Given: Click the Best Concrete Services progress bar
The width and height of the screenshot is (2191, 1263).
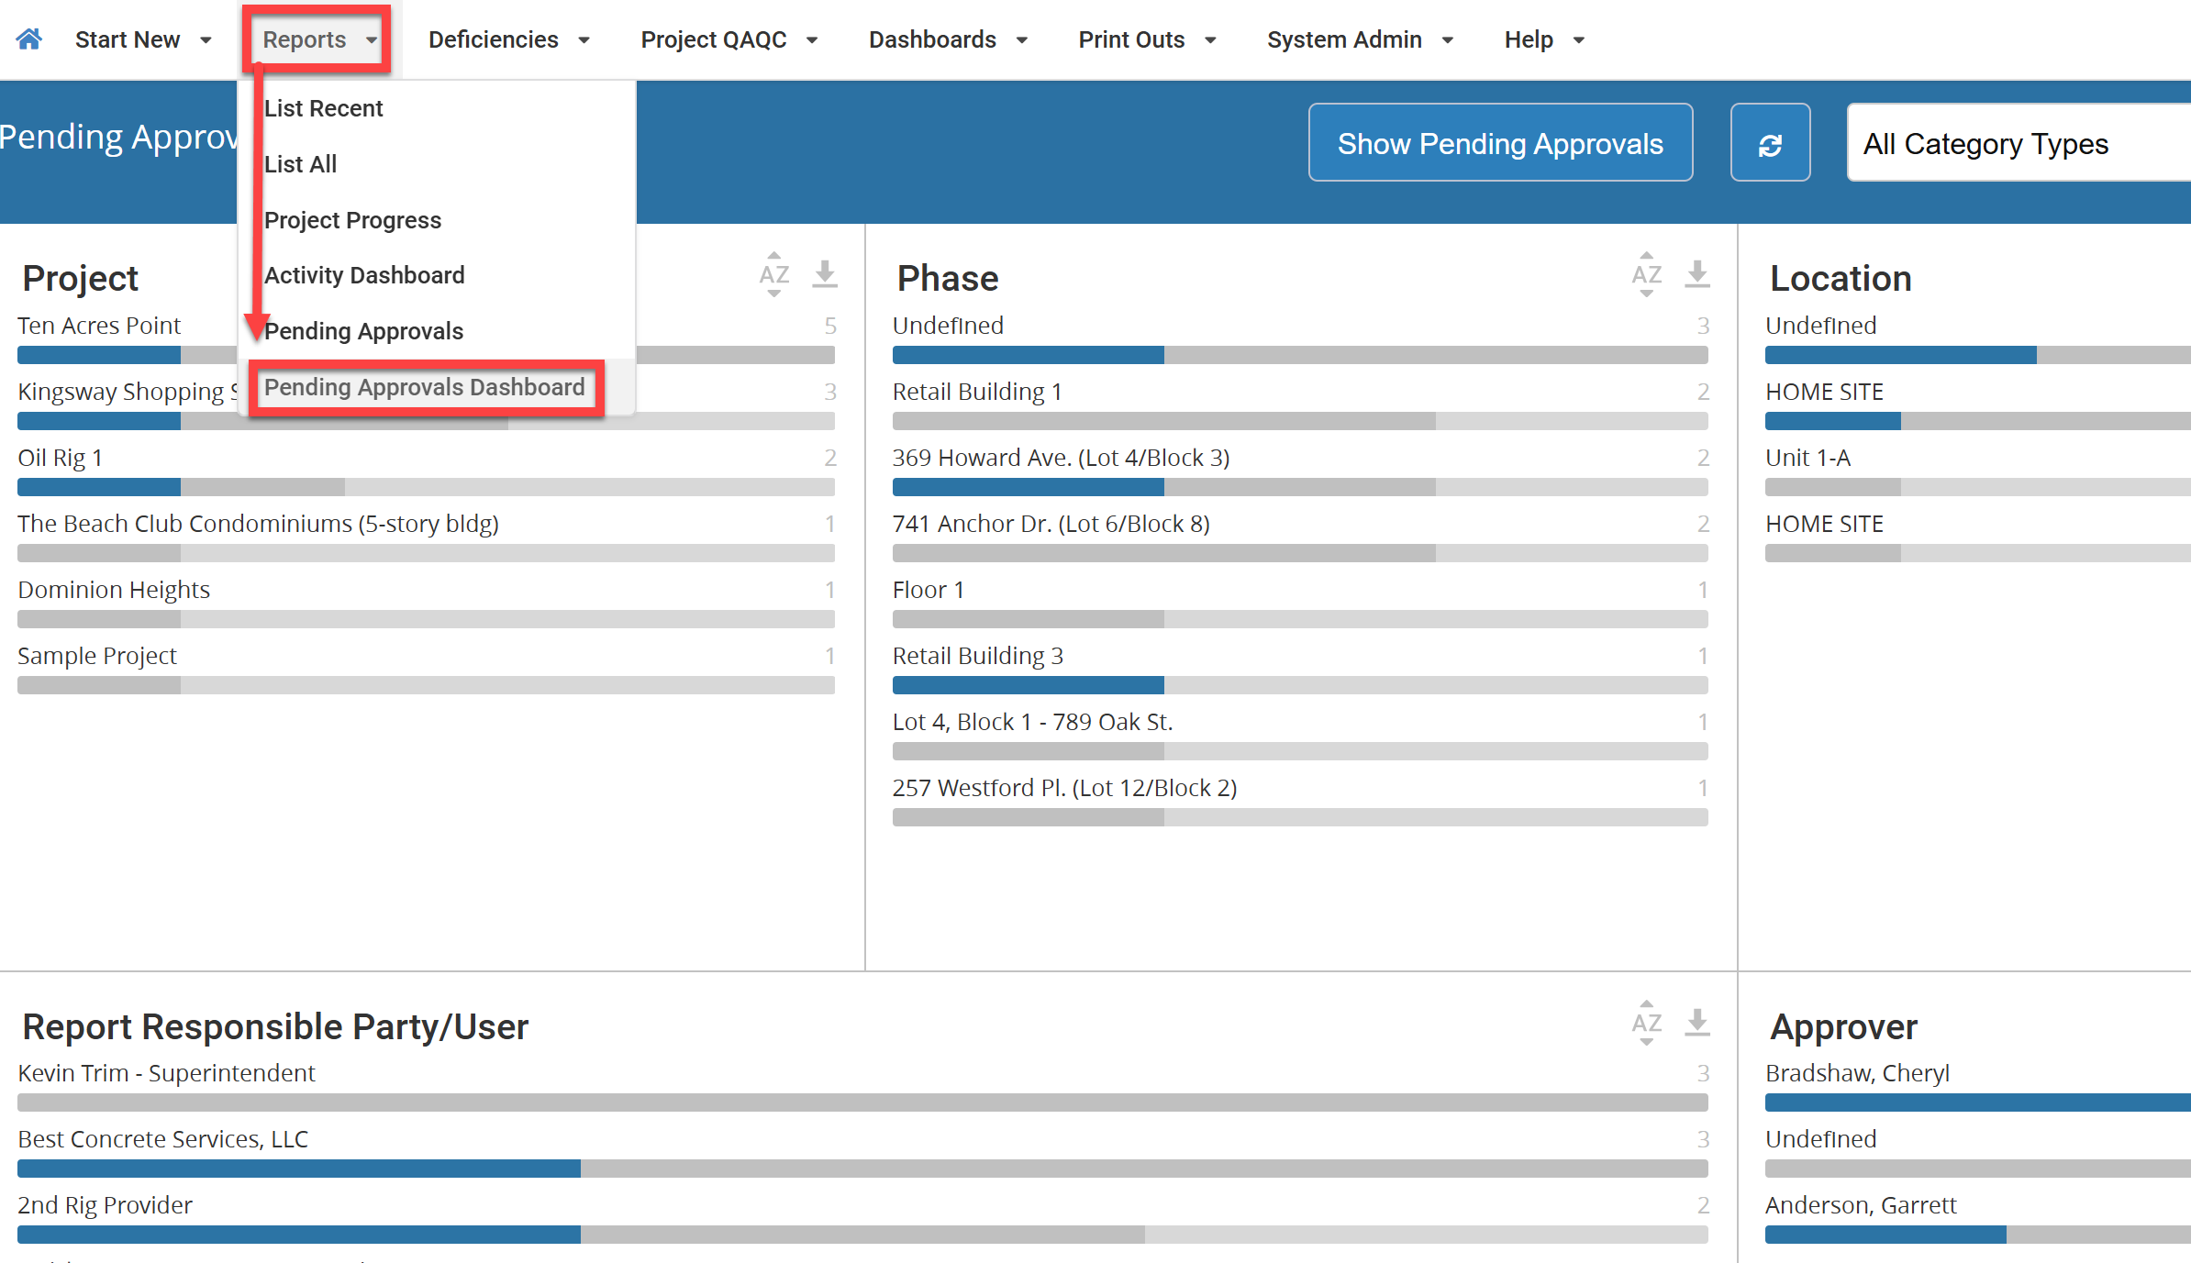Looking at the screenshot, I should click(862, 1169).
